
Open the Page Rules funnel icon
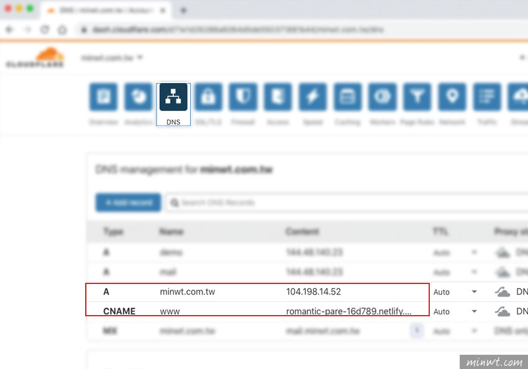click(x=417, y=97)
